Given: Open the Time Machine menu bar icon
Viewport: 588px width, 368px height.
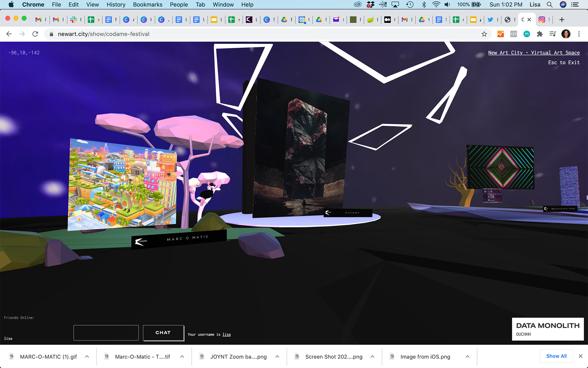Looking at the screenshot, I should (x=410, y=5).
